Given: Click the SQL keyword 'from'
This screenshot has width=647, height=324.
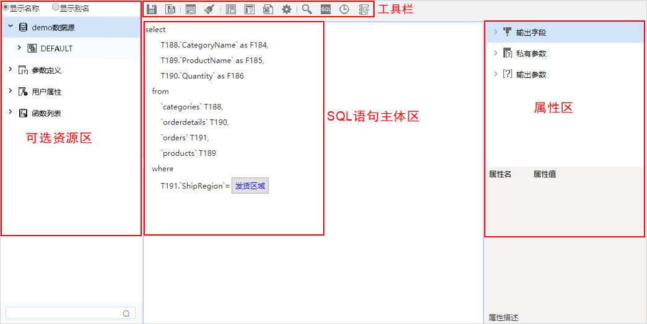Looking at the screenshot, I should tap(160, 92).
